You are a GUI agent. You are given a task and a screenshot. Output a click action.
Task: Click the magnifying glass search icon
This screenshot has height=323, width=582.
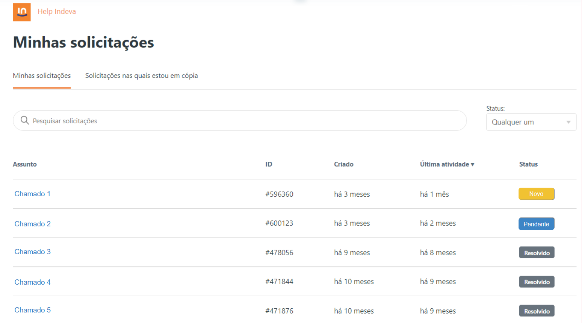tap(25, 120)
